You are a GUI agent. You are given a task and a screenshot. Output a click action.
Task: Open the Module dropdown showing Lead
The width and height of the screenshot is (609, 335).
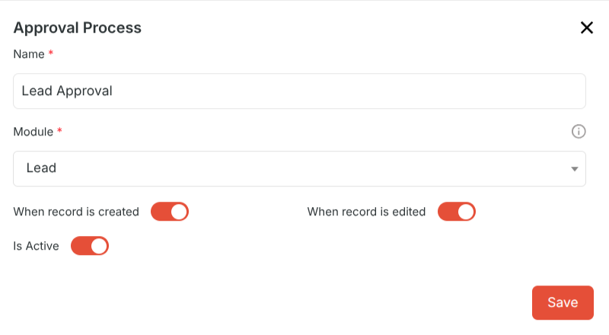pos(299,169)
